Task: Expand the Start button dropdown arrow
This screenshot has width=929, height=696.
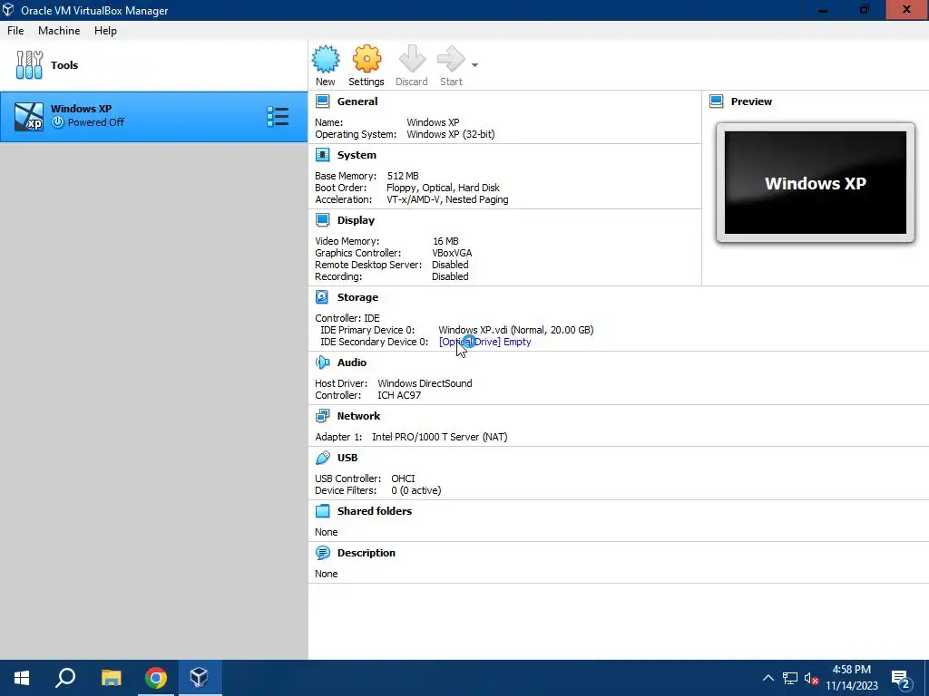Action: click(474, 65)
